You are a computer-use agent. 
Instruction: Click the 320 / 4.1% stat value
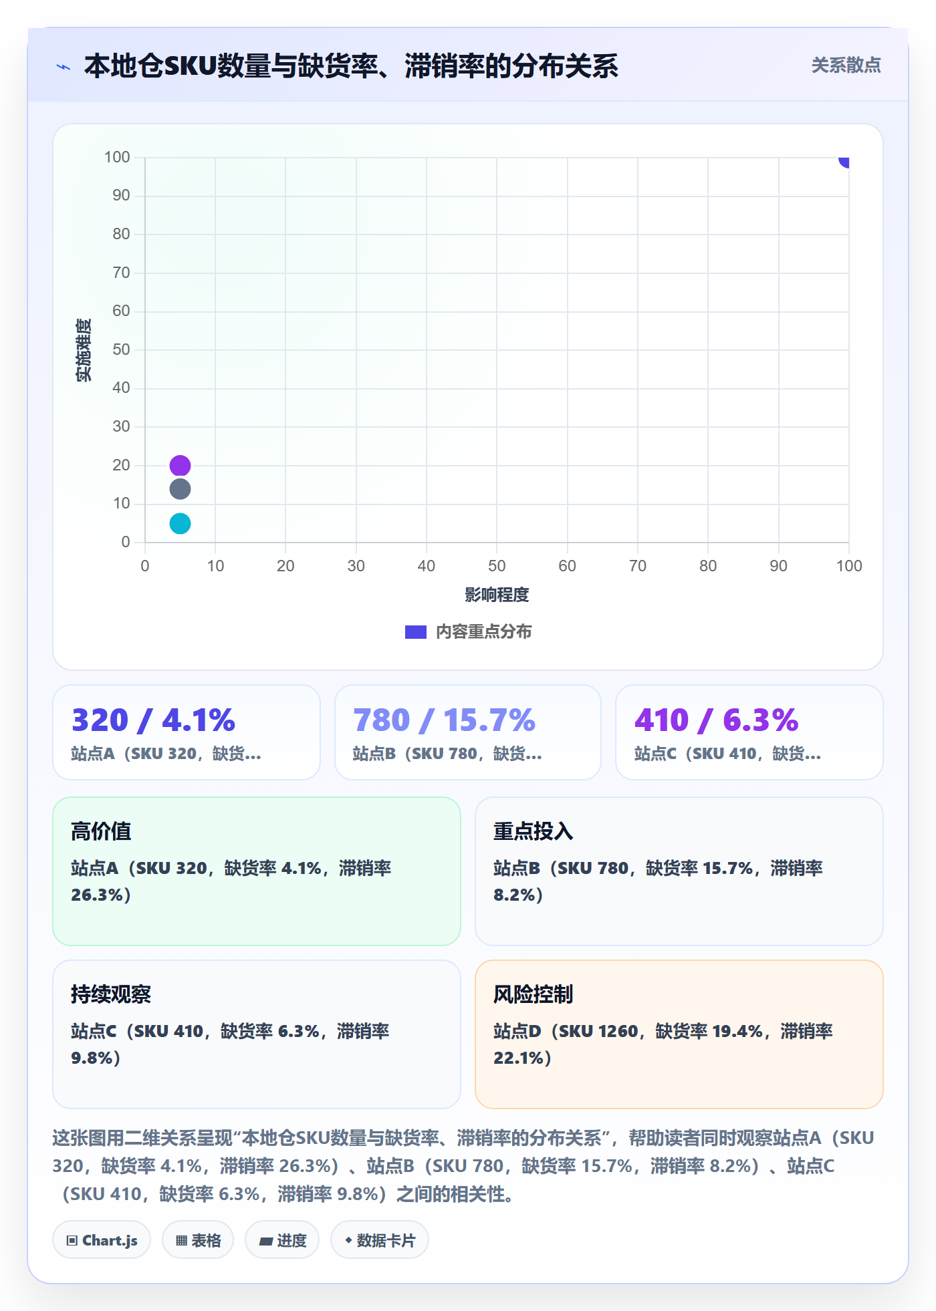click(153, 720)
